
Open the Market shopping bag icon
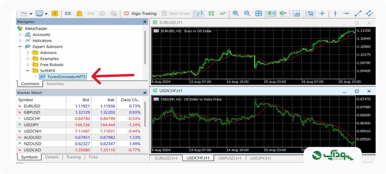click(x=79, y=14)
